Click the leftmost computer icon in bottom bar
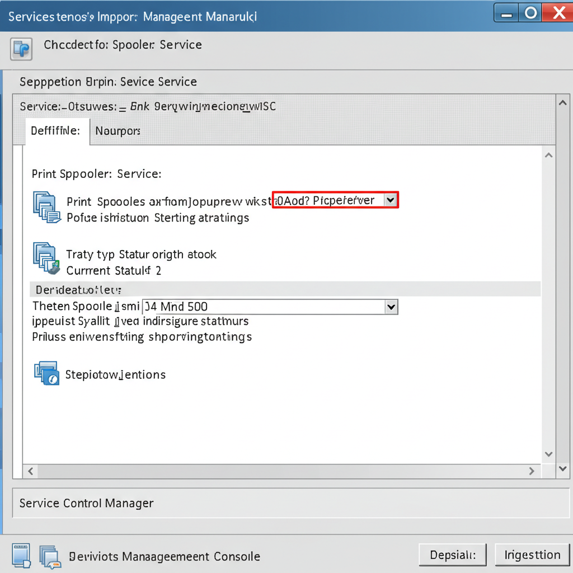The height and width of the screenshot is (573, 573). [21, 556]
